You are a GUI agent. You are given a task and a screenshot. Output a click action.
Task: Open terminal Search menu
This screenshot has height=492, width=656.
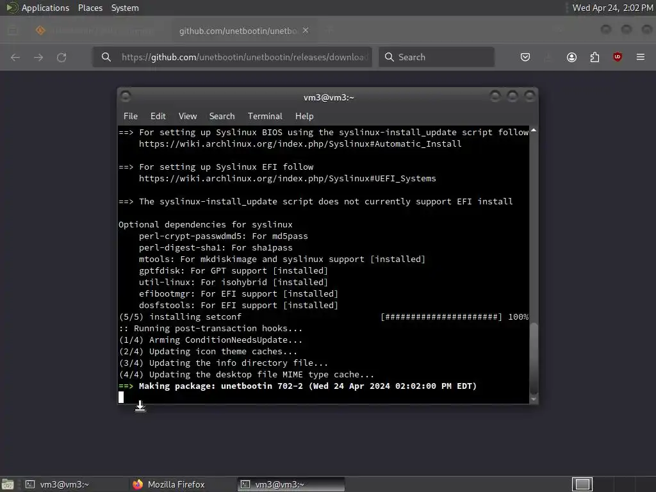(222, 117)
